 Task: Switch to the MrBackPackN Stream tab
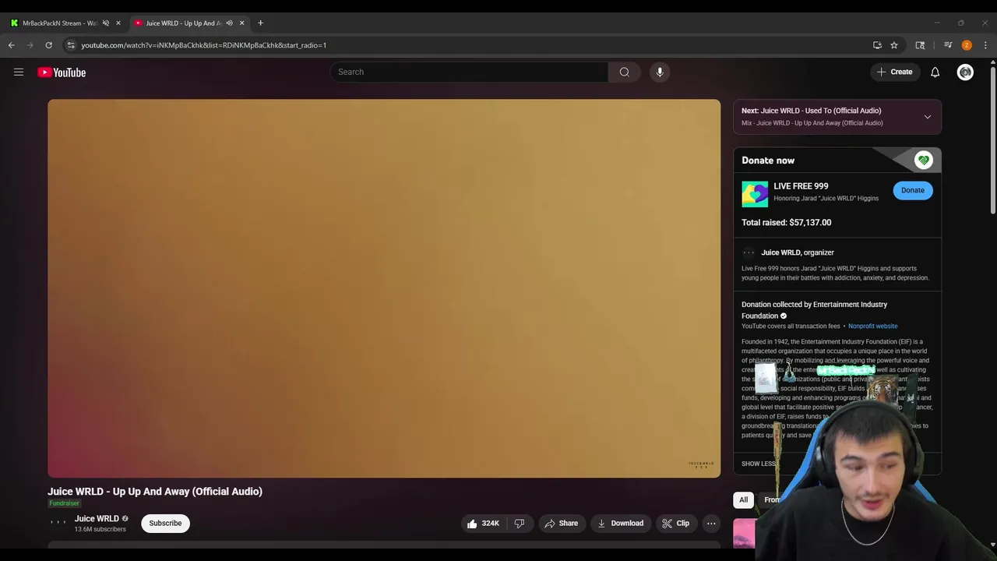[65, 23]
